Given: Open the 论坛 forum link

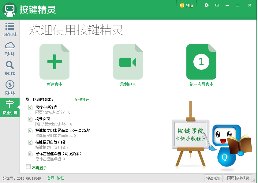Looking at the screenshot, I should click(x=61, y=178).
